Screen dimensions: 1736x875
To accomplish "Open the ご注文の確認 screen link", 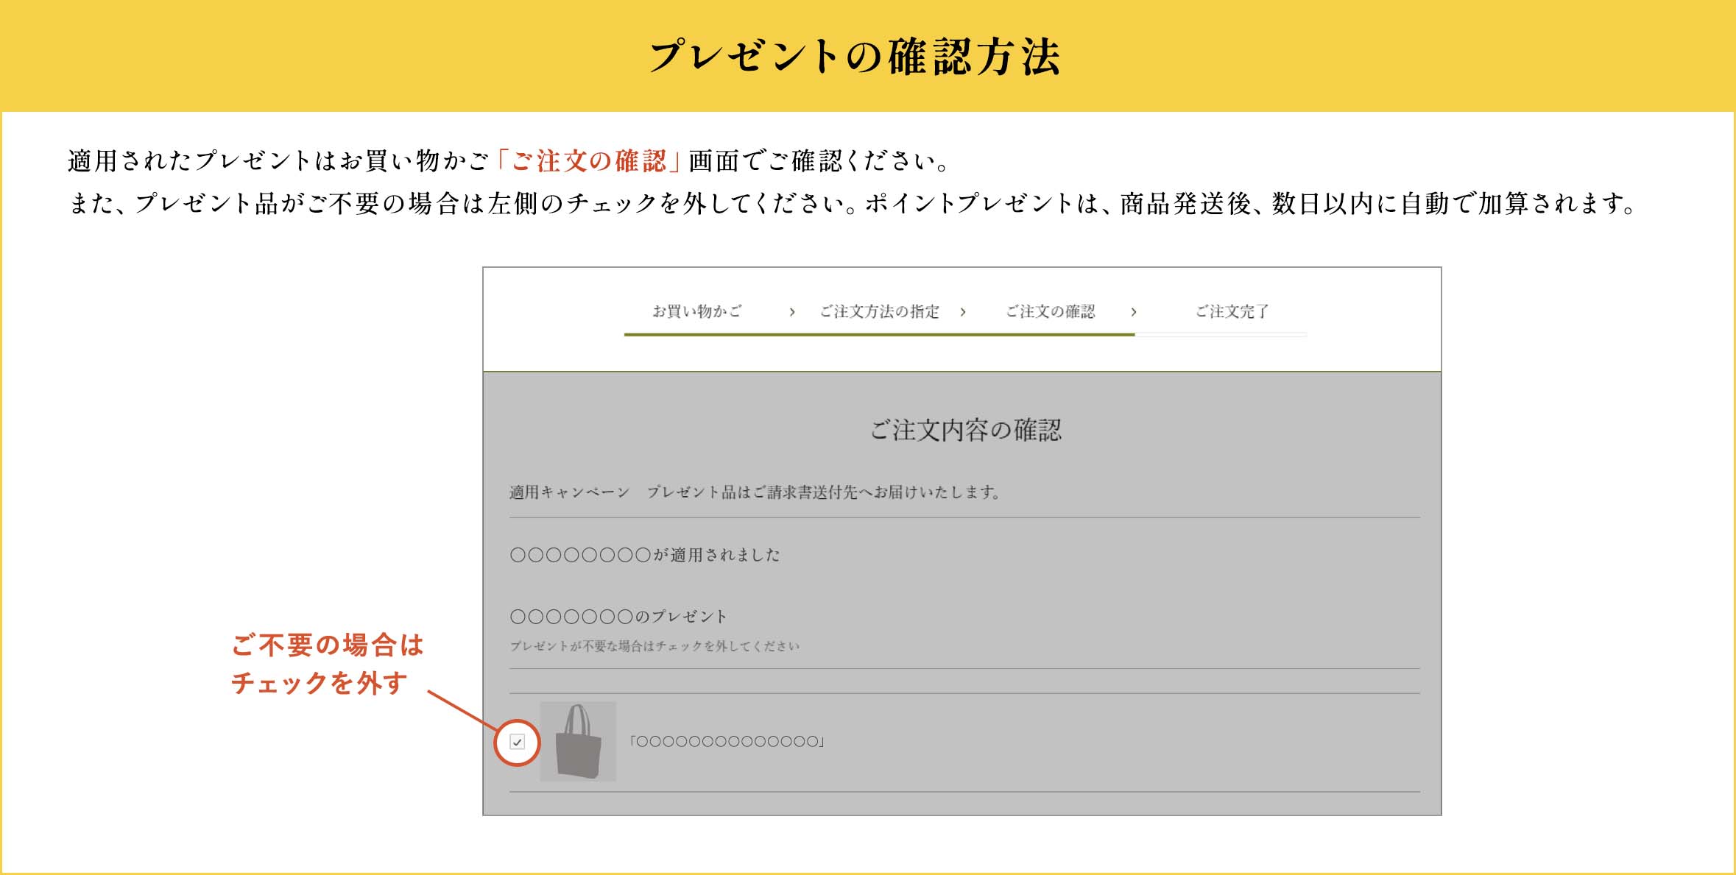I will click(1050, 312).
